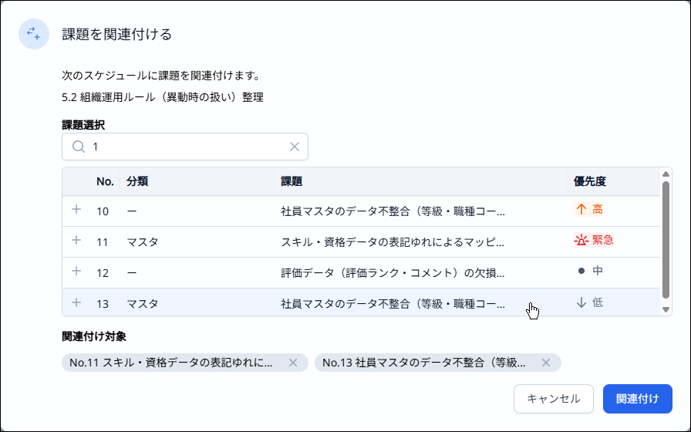Add issue No. 13 via plus icon

(x=76, y=302)
